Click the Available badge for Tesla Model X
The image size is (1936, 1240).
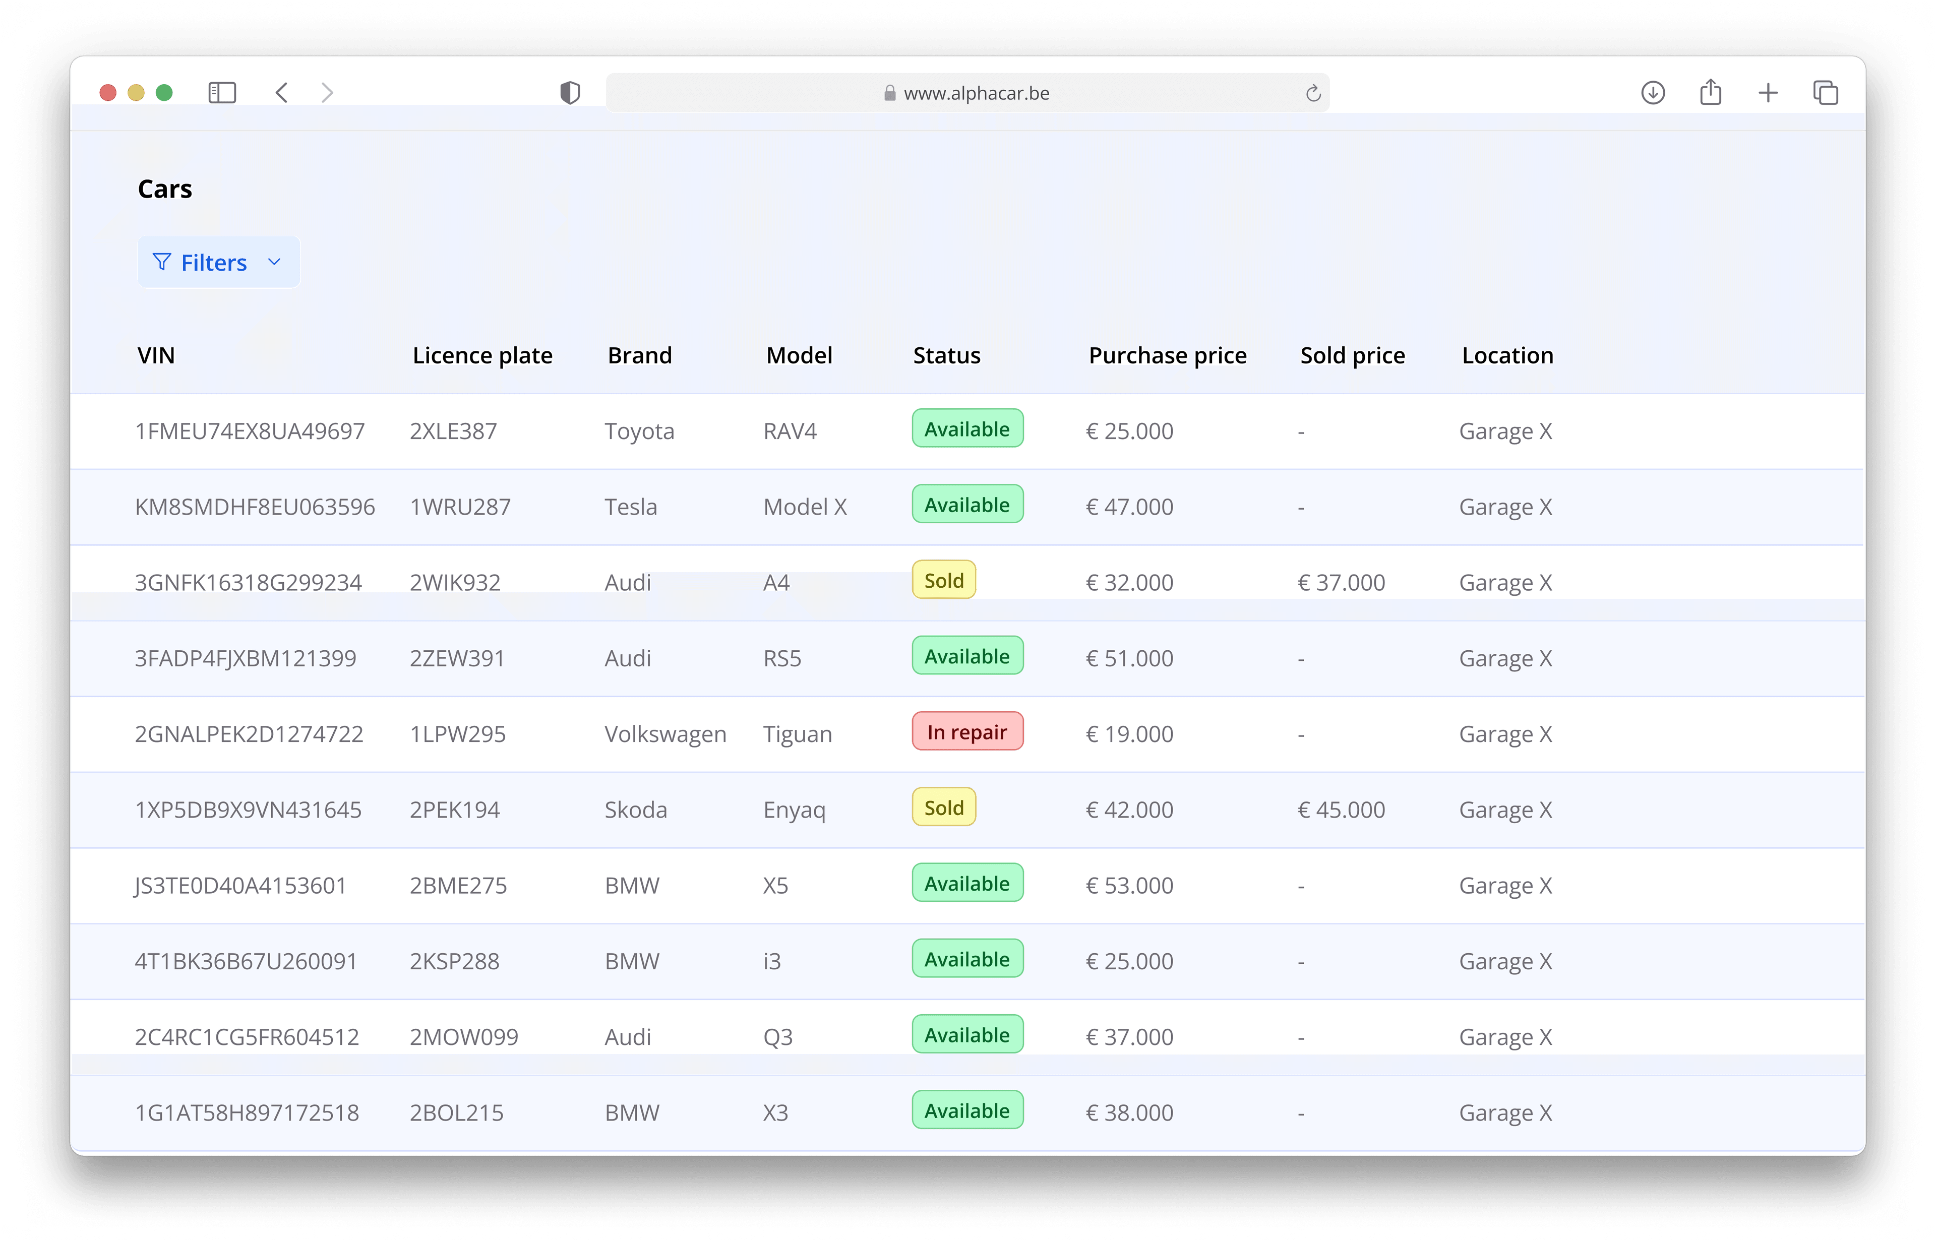pyautogui.click(x=967, y=504)
